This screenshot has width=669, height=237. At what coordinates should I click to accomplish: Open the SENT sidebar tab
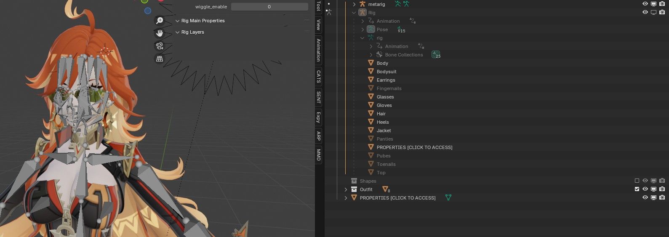pos(319,97)
